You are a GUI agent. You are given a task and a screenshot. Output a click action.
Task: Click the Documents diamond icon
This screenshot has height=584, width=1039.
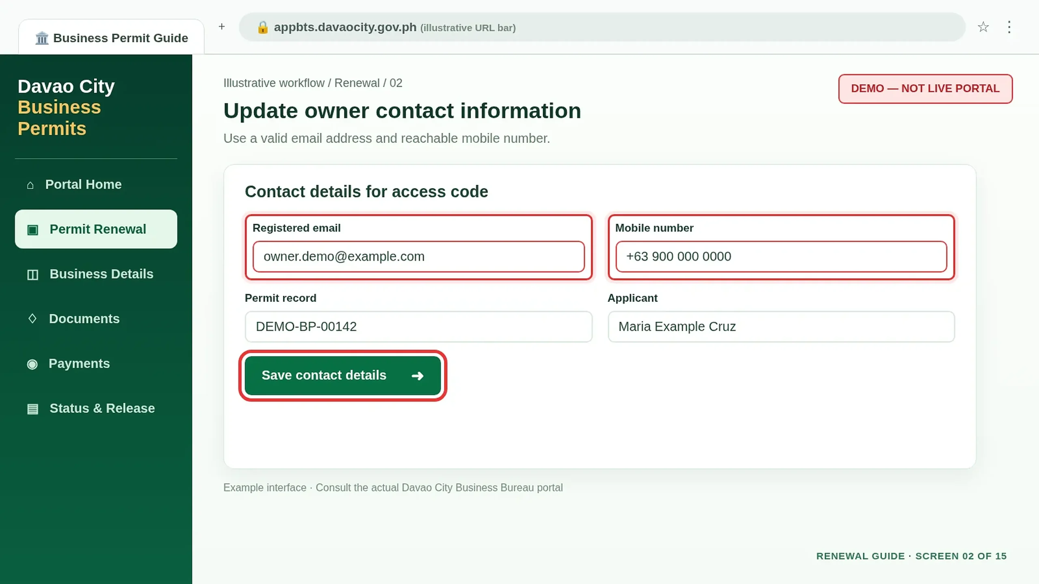pos(32,319)
